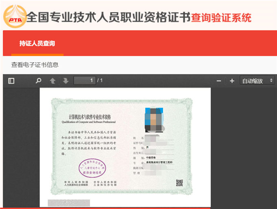The image size is (277, 209).
Task: Zoom in using the plus button
Action: (232, 81)
